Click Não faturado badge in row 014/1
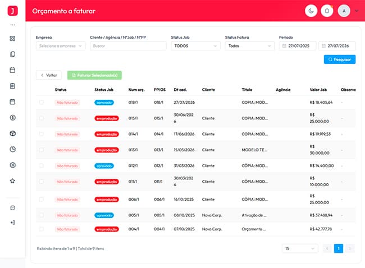Screen dimensions: 365x268 [x=67, y=134]
